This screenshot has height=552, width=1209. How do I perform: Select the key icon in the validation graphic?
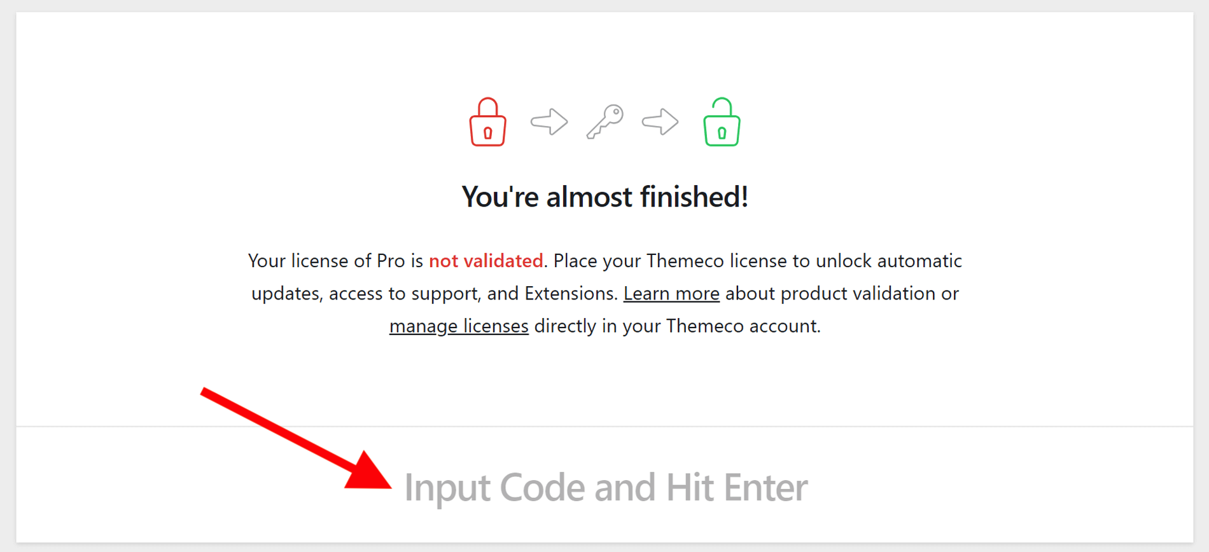coord(604,121)
